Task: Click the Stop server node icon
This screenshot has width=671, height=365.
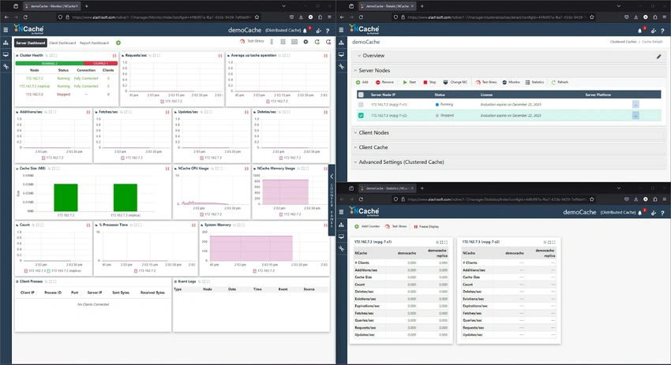Action: 425,82
